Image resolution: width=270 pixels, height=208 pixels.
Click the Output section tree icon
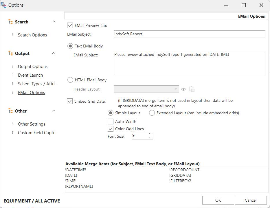(11, 54)
